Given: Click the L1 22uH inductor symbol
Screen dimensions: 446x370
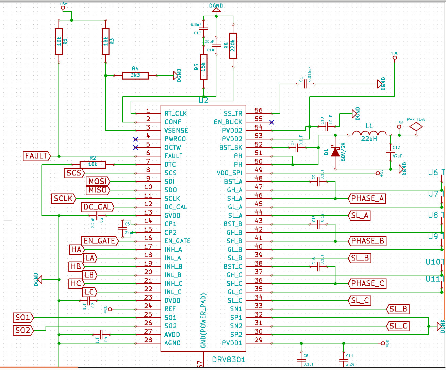Looking at the screenshot, I should (369, 133).
